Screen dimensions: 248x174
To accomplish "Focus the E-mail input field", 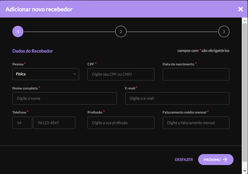I will pyautogui.click(x=177, y=98).
